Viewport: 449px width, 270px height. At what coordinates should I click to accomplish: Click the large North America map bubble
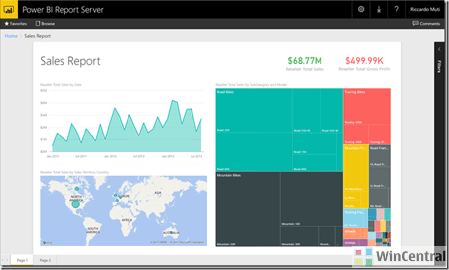(x=75, y=204)
